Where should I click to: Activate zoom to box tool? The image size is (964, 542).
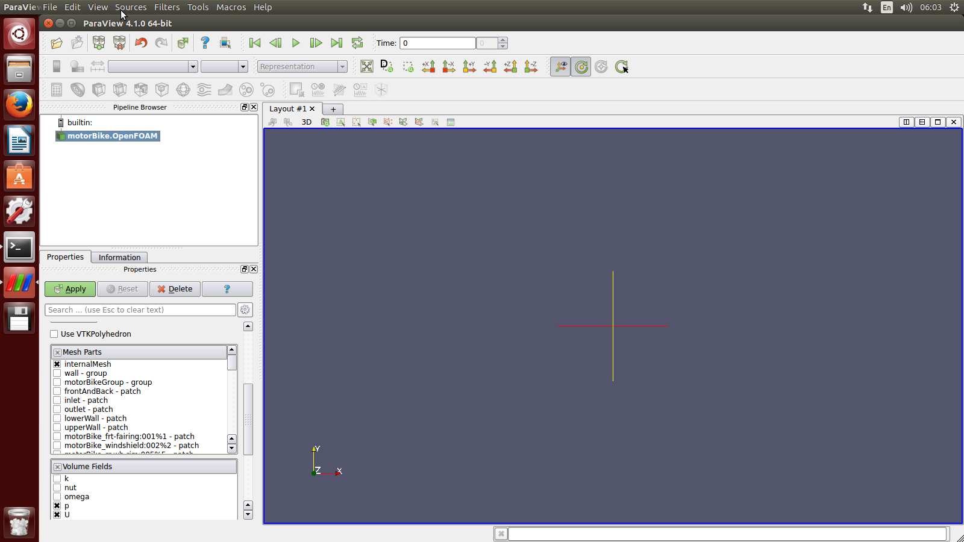[x=408, y=66]
